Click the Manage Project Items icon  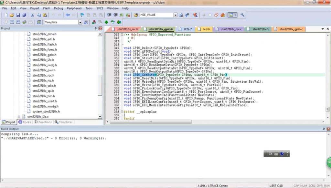[x=94, y=22]
